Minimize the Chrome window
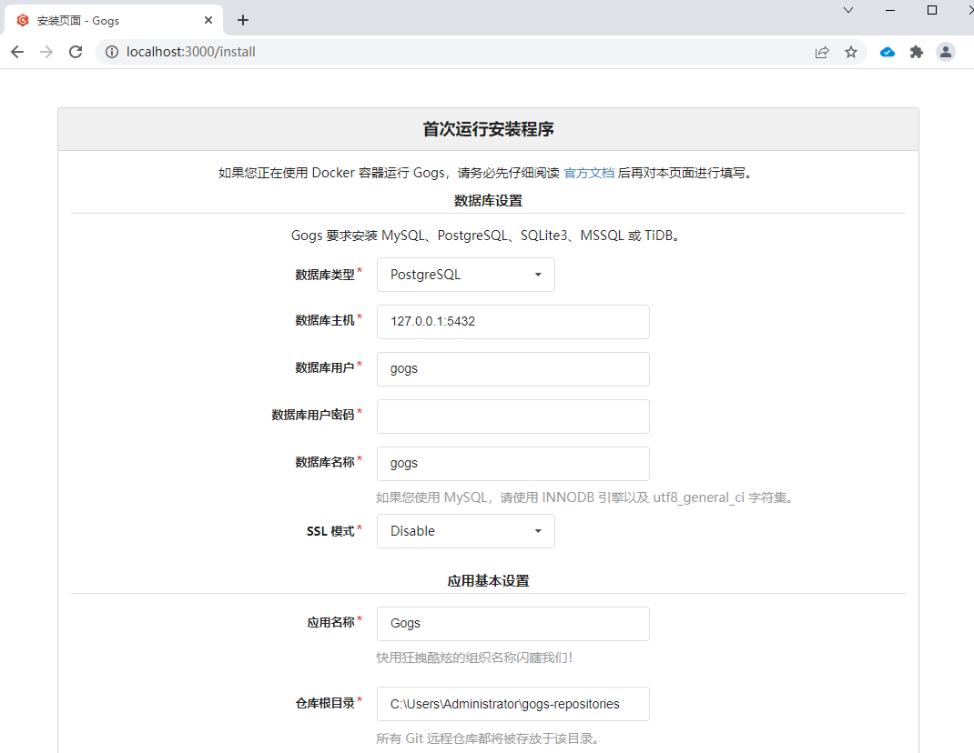974x753 pixels. pyautogui.click(x=890, y=10)
